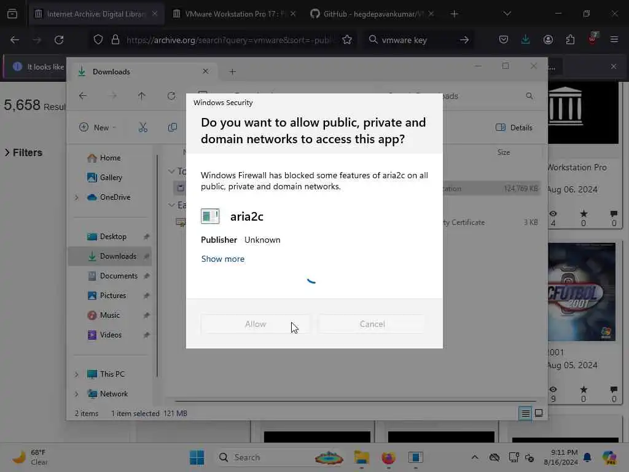This screenshot has height=472, width=629.
Task: Click the site security padlock icon
Action: (115, 40)
